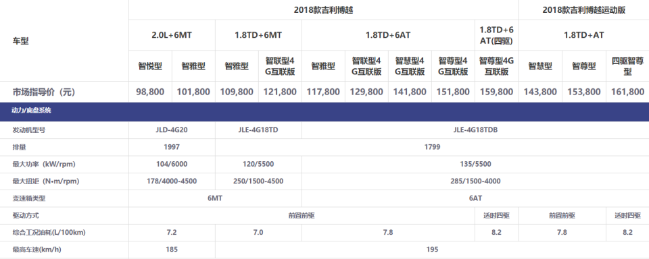Viewport: 649px width, 259px height.
Task: Click the 121,800 price cell
Action: pos(280,92)
